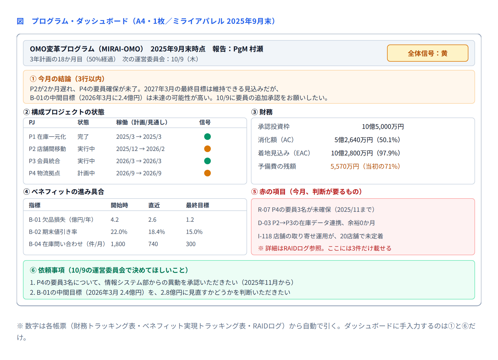Click the orange signal dot for P2 店舗間移動
The height and width of the screenshot is (360, 498).
207,149
